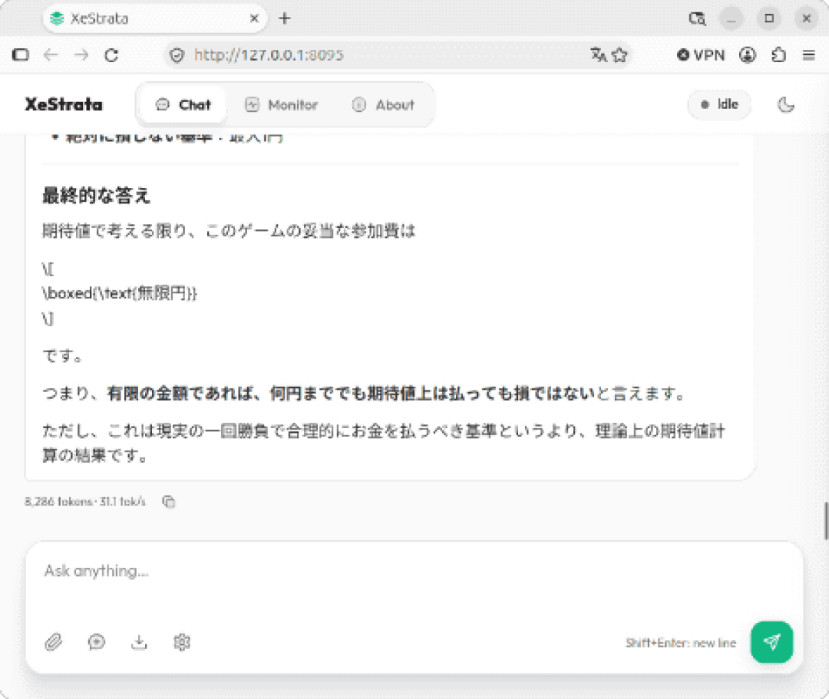The height and width of the screenshot is (699, 829).
Task: Select the 最終的な答え heading
Action: tap(96, 196)
